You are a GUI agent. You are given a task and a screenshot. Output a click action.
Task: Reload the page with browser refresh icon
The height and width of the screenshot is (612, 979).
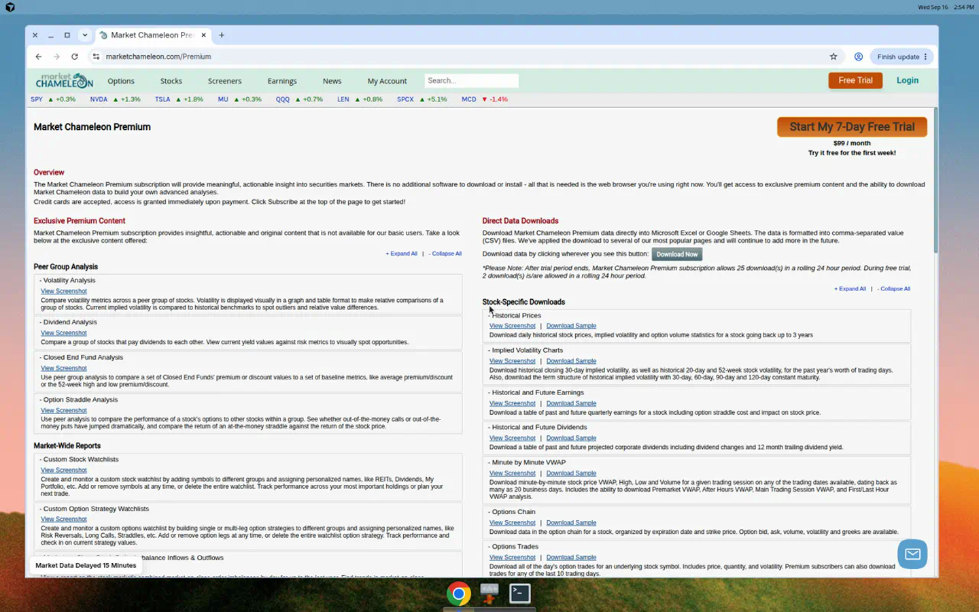(75, 56)
